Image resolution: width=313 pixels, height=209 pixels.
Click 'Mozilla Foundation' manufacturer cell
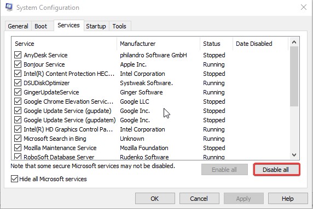coord(144,148)
